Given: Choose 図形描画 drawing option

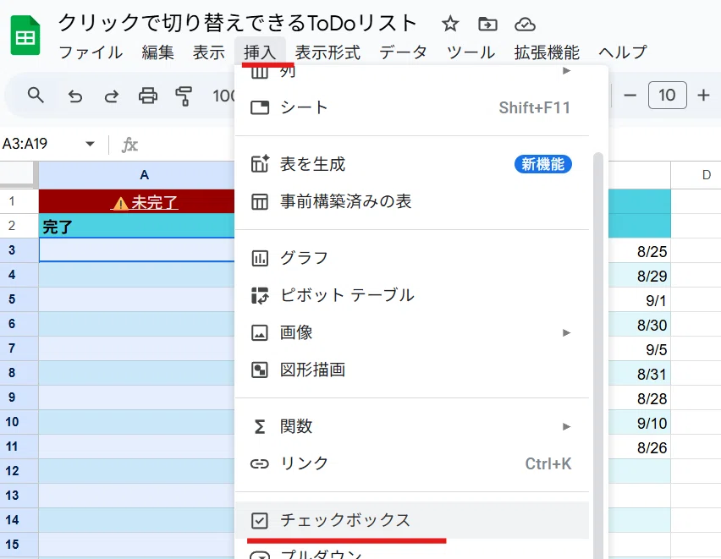Looking at the screenshot, I should point(411,370).
